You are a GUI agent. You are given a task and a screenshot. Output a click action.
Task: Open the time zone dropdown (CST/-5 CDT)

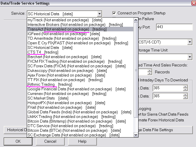tap(190, 42)
